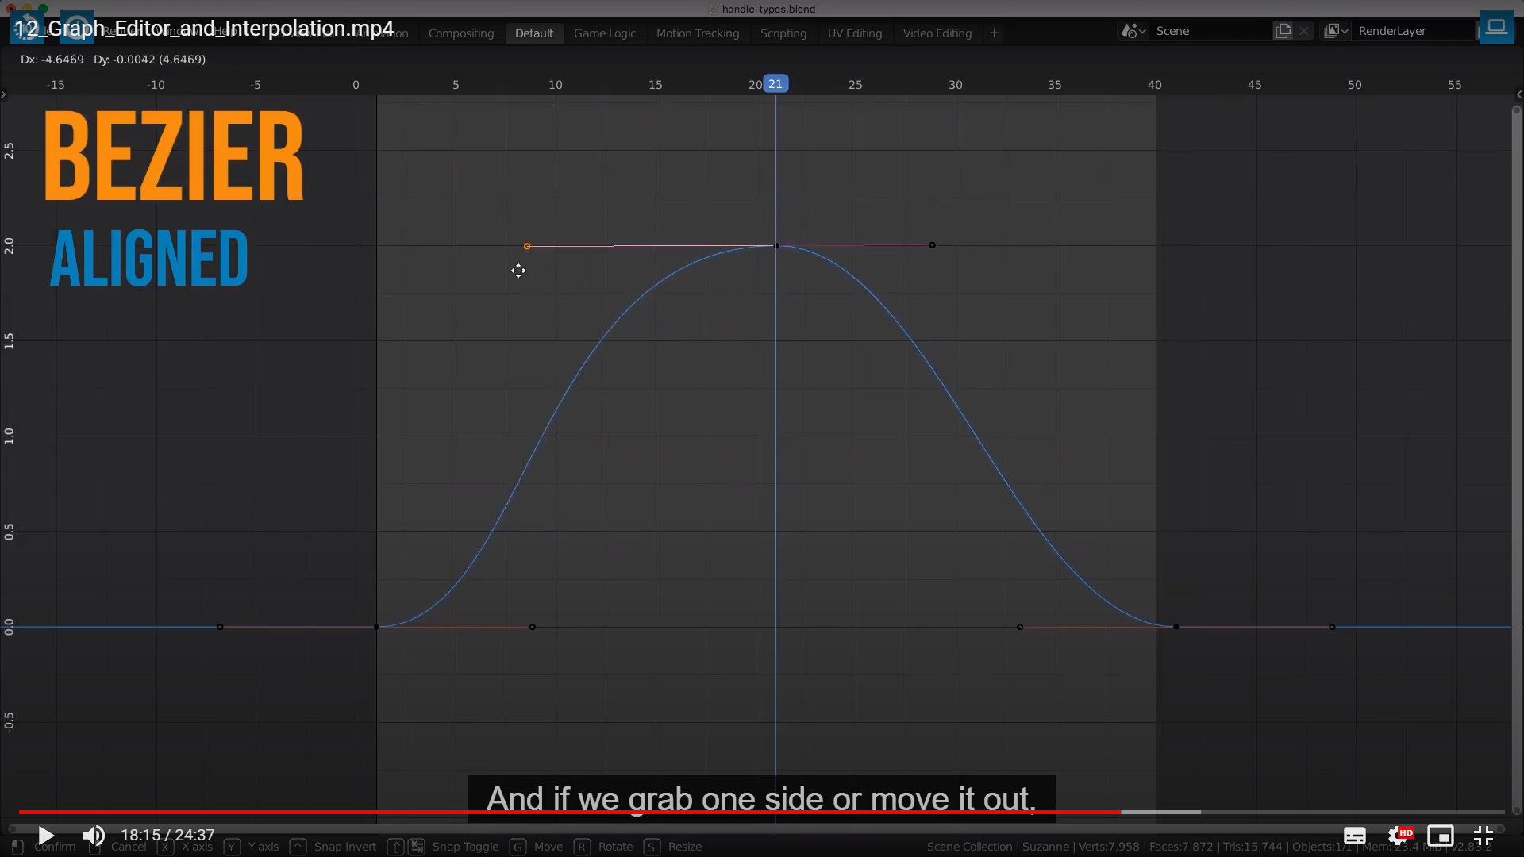
Task: Open video quality settings gear
Action: (x=1399, y=836)
